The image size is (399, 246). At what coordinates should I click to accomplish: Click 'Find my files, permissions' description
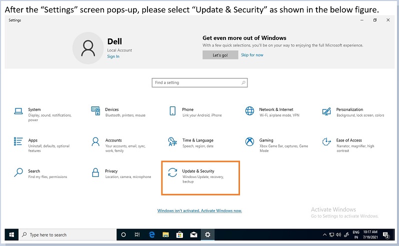(x=47, y=177)
